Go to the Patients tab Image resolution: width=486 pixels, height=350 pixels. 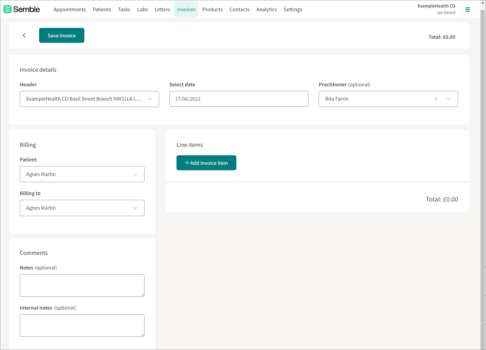point(102,10)
